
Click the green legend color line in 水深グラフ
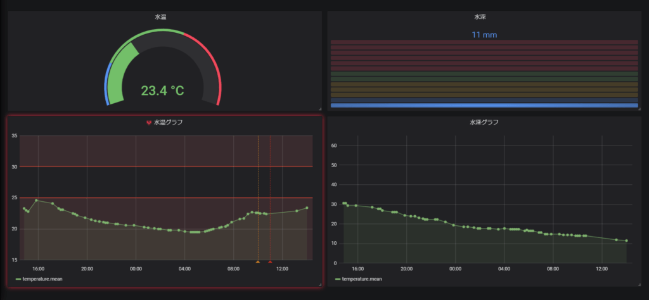pyautogui.click(x=338, y=278)
